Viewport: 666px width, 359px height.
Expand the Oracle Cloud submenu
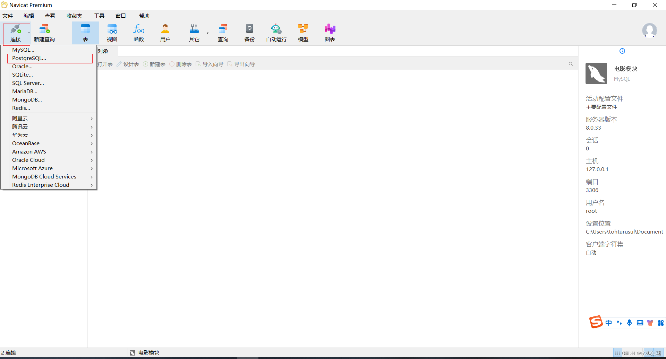pos(49,160)
